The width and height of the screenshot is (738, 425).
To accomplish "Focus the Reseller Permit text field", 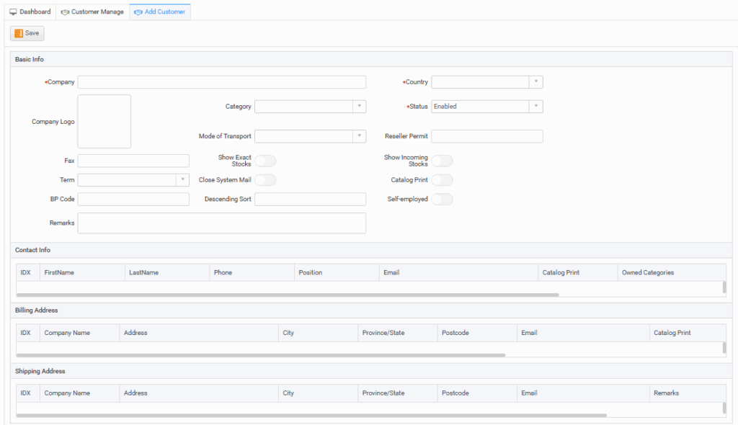I will pos(486,136).
